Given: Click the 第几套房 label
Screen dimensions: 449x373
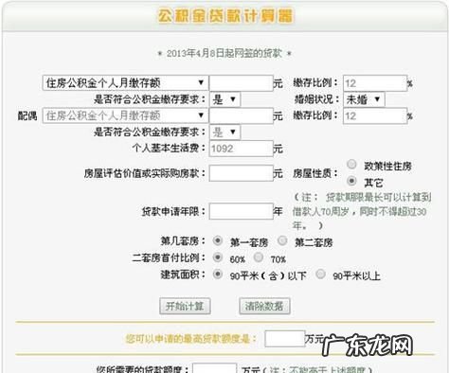Looking at the screenshot, I should pyautogui.click(x=183, y=241).
